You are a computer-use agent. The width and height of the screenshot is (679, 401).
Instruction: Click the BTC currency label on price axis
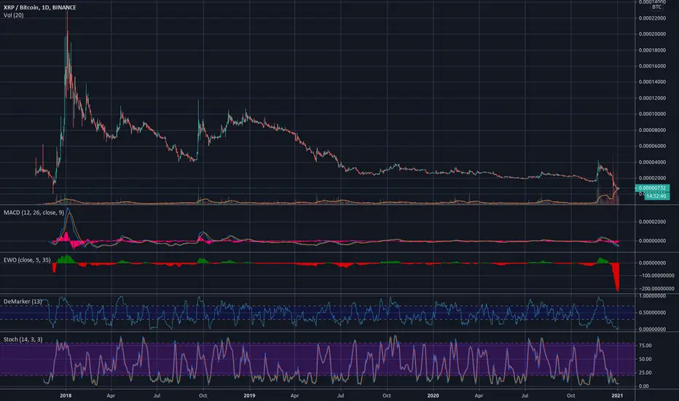pos(657,7)
